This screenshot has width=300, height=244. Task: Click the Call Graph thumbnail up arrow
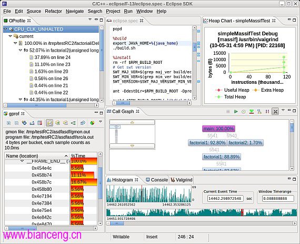coord(132,122)
